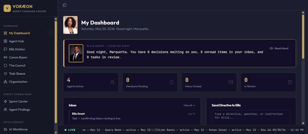Click the Decisions Pending alert icon
Viewport: 308px width, 134px height.
pos(172,82)
